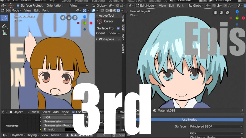Click the pan hand gizmo in left viewport

click(69, 18)
